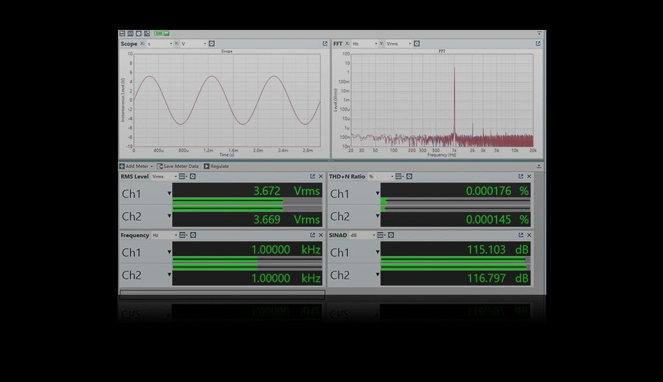Click the Ch1 THD+N bar graph
Viewport: 663px width, 382px height.
tap(455, 201)
